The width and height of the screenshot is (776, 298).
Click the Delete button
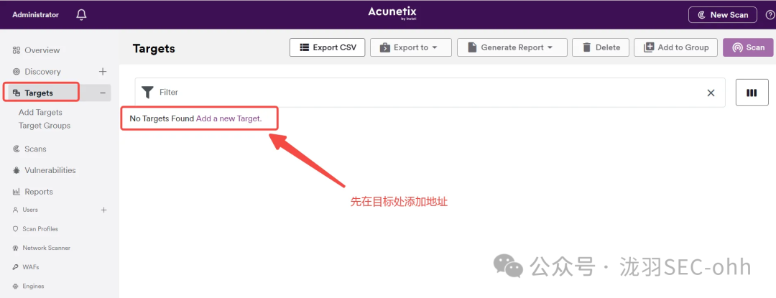(600, 47)
